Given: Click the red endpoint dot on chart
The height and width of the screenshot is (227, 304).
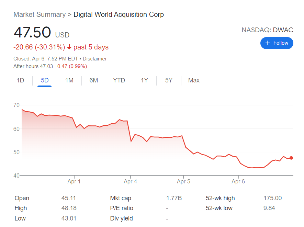Looking at the screenshot, I should click(291, 158).
